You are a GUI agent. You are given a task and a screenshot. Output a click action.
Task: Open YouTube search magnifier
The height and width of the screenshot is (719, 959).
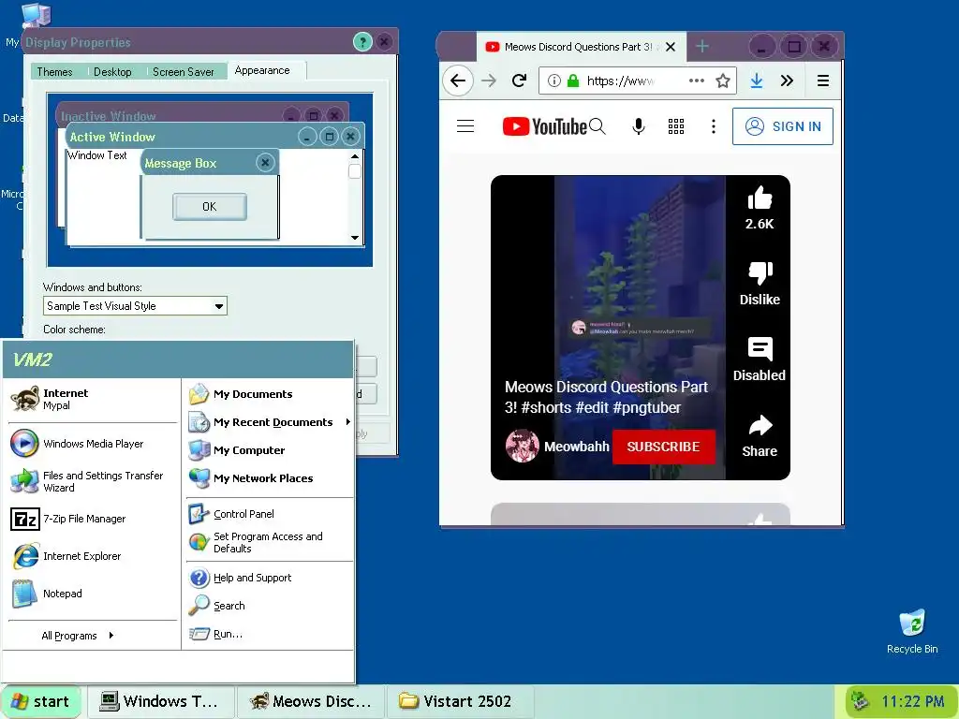coord(598,126)
